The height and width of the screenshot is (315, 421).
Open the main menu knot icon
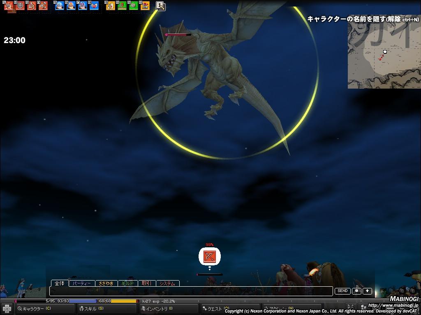[7, 308]
